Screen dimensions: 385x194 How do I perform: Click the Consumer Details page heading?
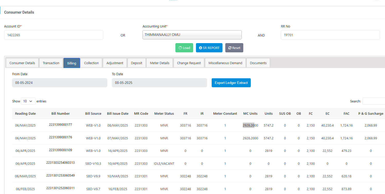[x=19, y=12]
